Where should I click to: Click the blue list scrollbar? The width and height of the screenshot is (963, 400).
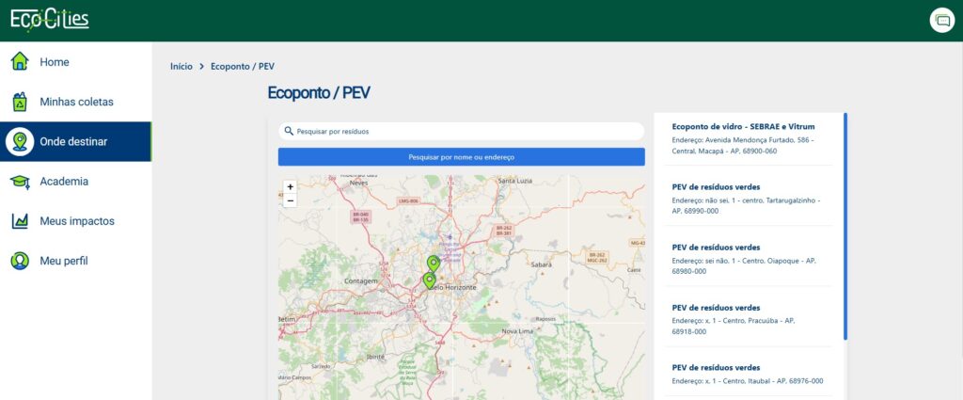click(845, 226)
